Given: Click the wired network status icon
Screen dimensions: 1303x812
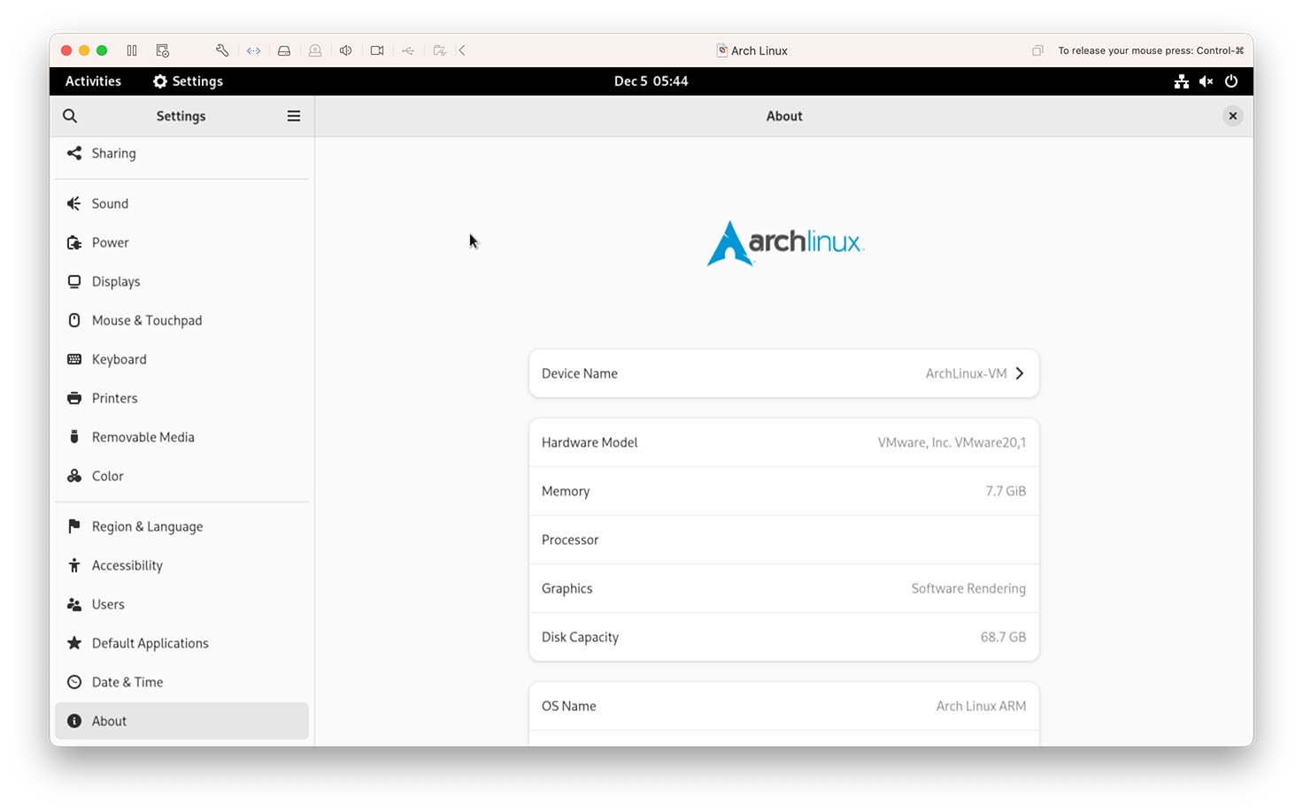Looking at the screenshot, I should [1182, 81].
